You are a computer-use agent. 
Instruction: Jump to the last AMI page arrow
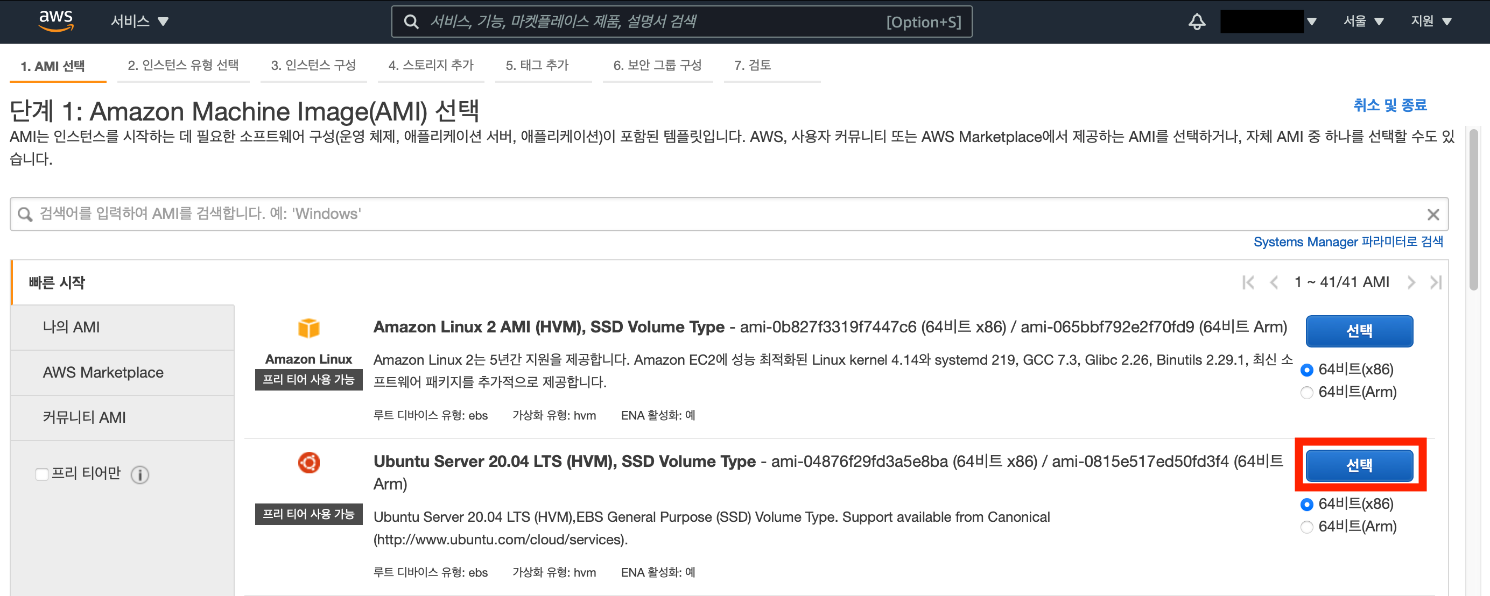(1436, 282)
